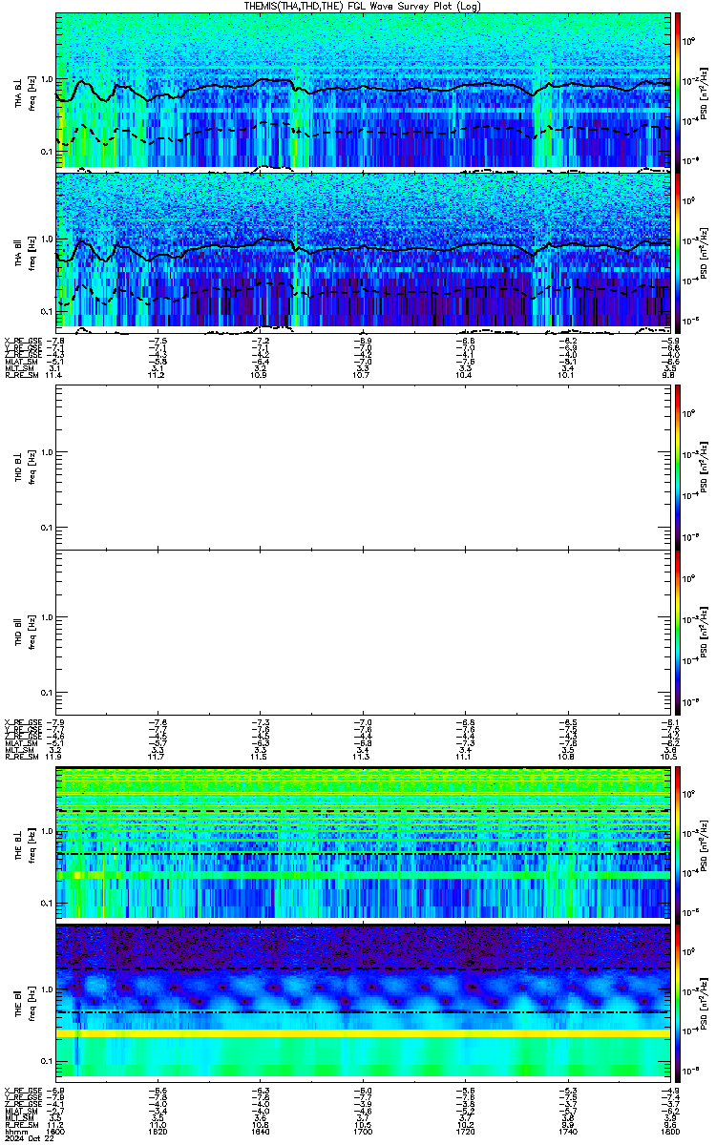
Task: Click the 1600 time label on bottom axis
Action: 55,1130
